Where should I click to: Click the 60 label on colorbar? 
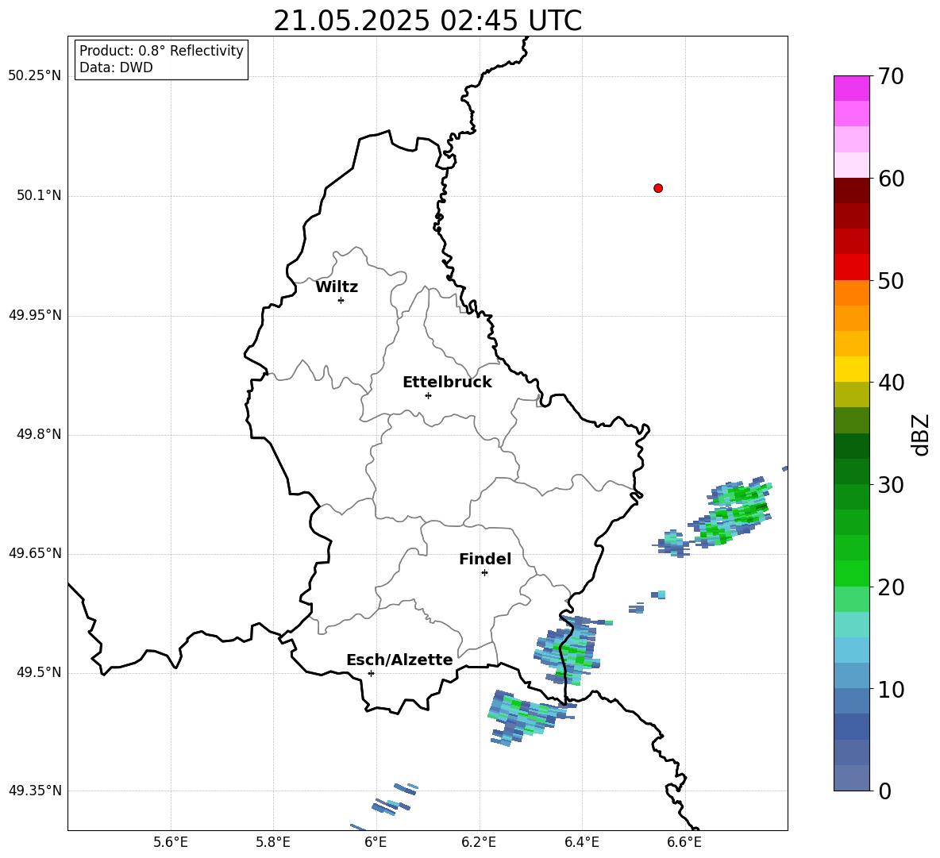pyautogui.click(x=891, y=179)
